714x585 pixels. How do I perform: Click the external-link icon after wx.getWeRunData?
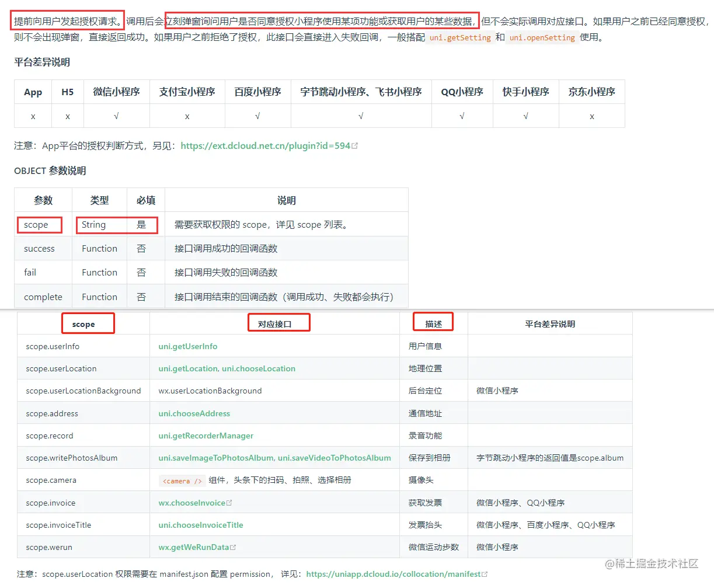tap(233, 547)
